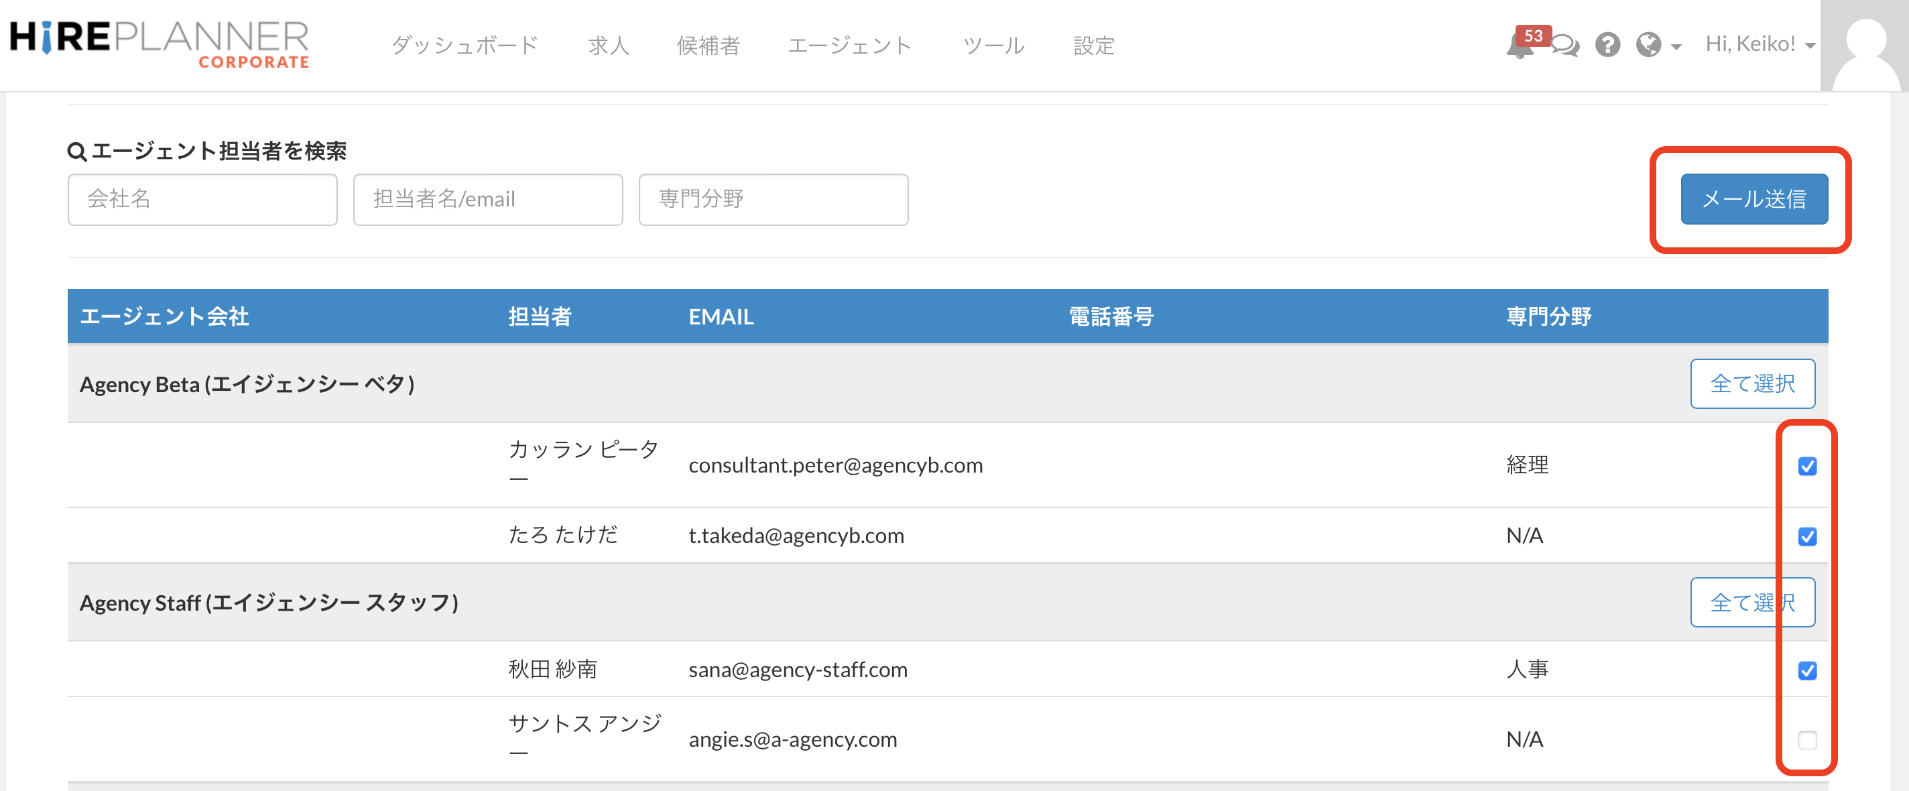Open the ダッシュボード menu

click(464, 46)
